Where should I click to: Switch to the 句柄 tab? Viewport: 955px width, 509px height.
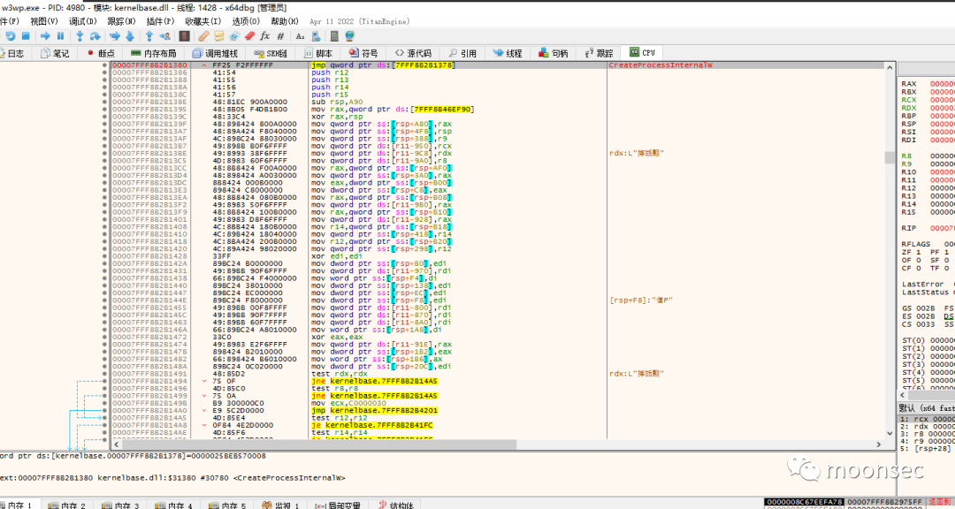[x=553, y=54]
